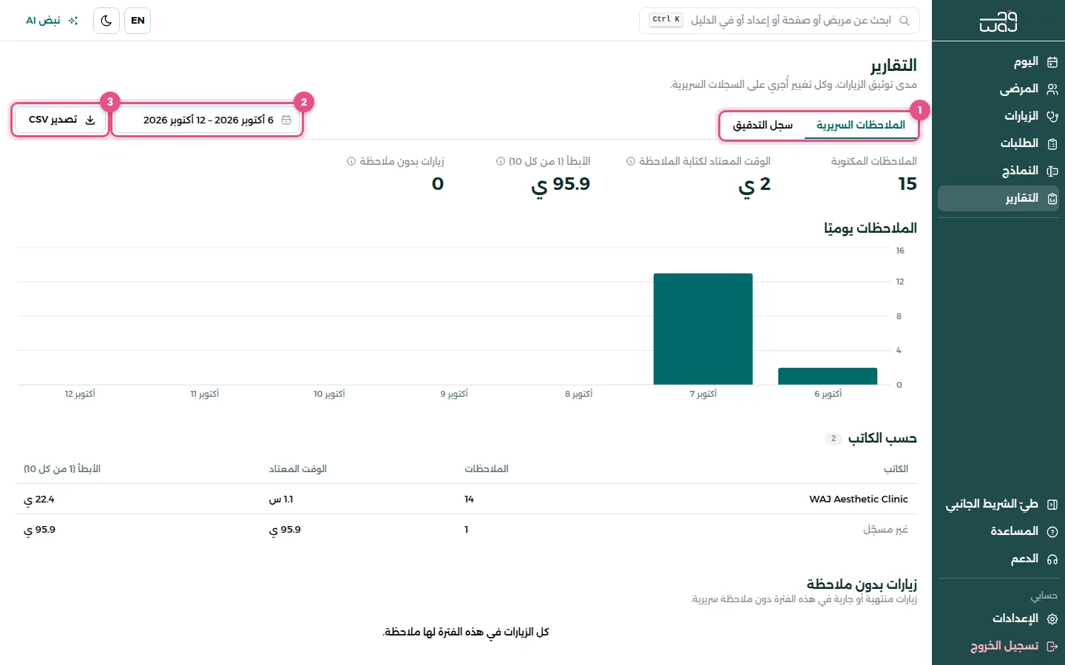This screenshot has height=665, width=1065.
Task: Switch to the سجل التدقيق tab
Action: [763, 126]
